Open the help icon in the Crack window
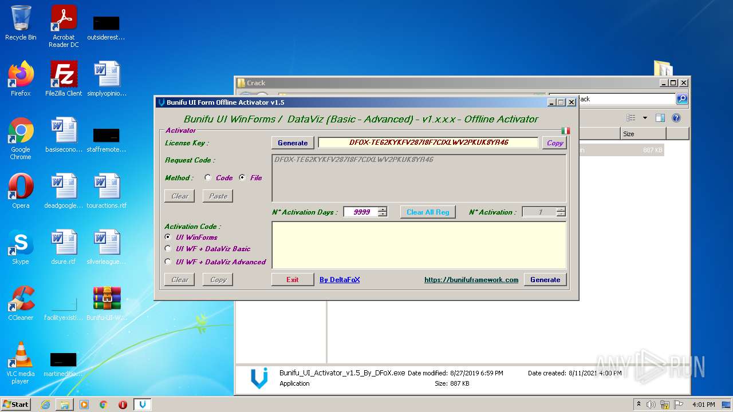The width and height of the screenshot is (733, 412). [676, 118]
